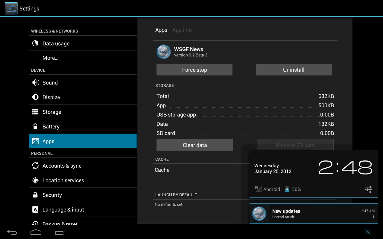Open Sound settings

(x=83, y=82)
